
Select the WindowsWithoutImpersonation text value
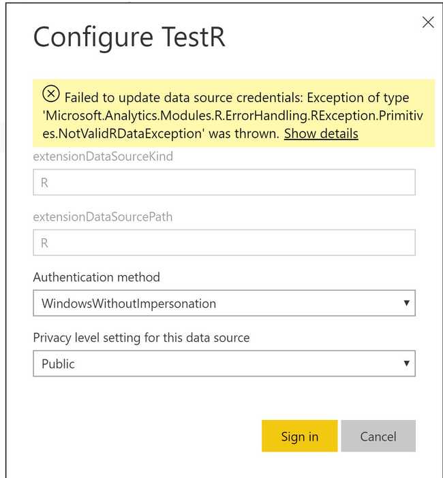pyautogui.click(x=129, y=304)
